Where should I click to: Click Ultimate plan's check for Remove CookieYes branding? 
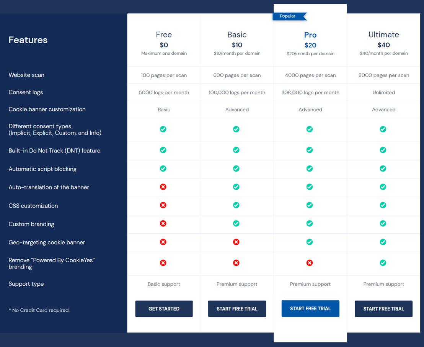click(x=383, y=263)
